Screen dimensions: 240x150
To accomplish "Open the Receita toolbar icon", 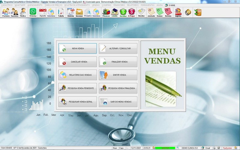I will (x=168, y=12).
